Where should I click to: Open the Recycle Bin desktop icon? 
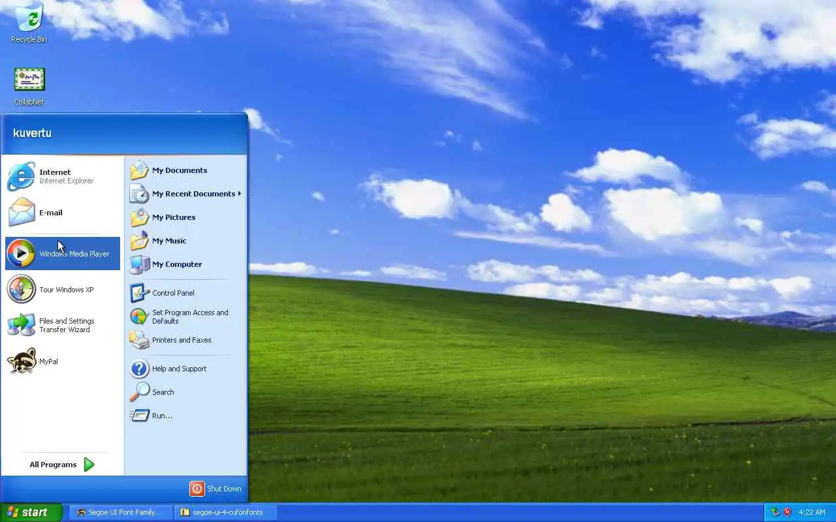[29, 23]
